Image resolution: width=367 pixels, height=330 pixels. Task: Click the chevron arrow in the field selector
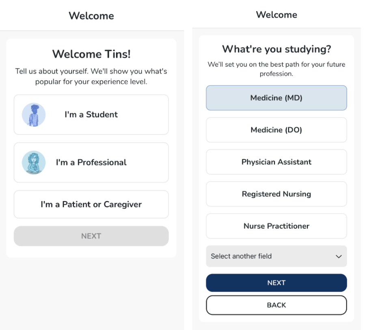click(x=339, y=256)
